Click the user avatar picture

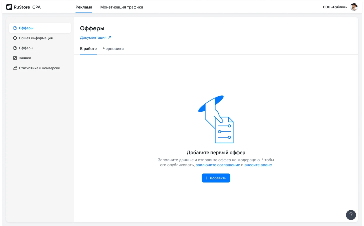click(x=354, y=7)
